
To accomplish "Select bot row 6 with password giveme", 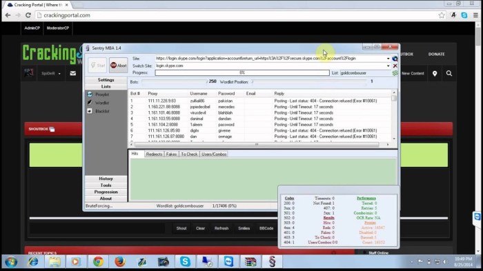I will pos(260,130).
